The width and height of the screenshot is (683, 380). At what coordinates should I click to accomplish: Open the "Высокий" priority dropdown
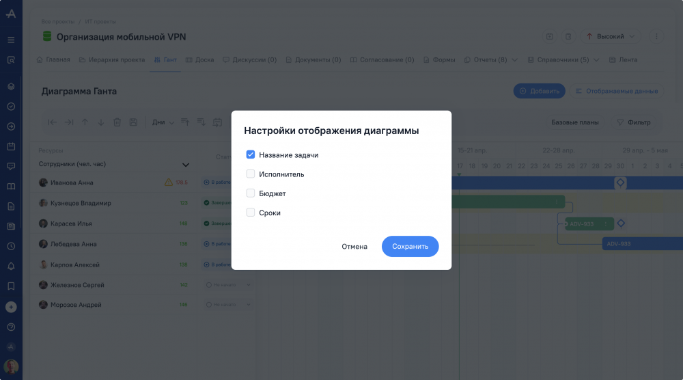(x=611, y=36)
